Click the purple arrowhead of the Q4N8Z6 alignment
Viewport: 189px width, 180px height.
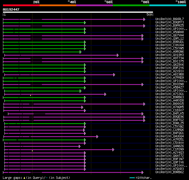click(80, 147)
